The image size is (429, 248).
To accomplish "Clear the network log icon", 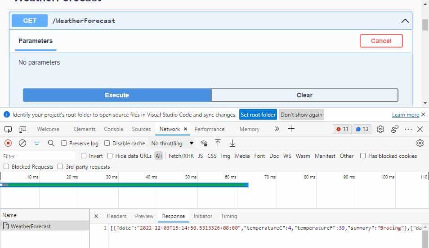I will click(22, 143).
